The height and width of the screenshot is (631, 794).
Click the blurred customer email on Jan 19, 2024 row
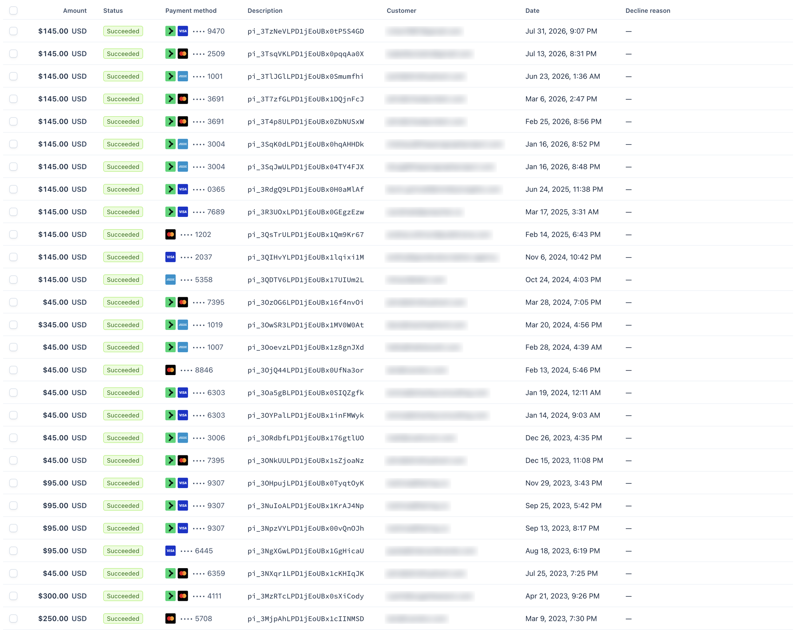click(x=437, y=393)
